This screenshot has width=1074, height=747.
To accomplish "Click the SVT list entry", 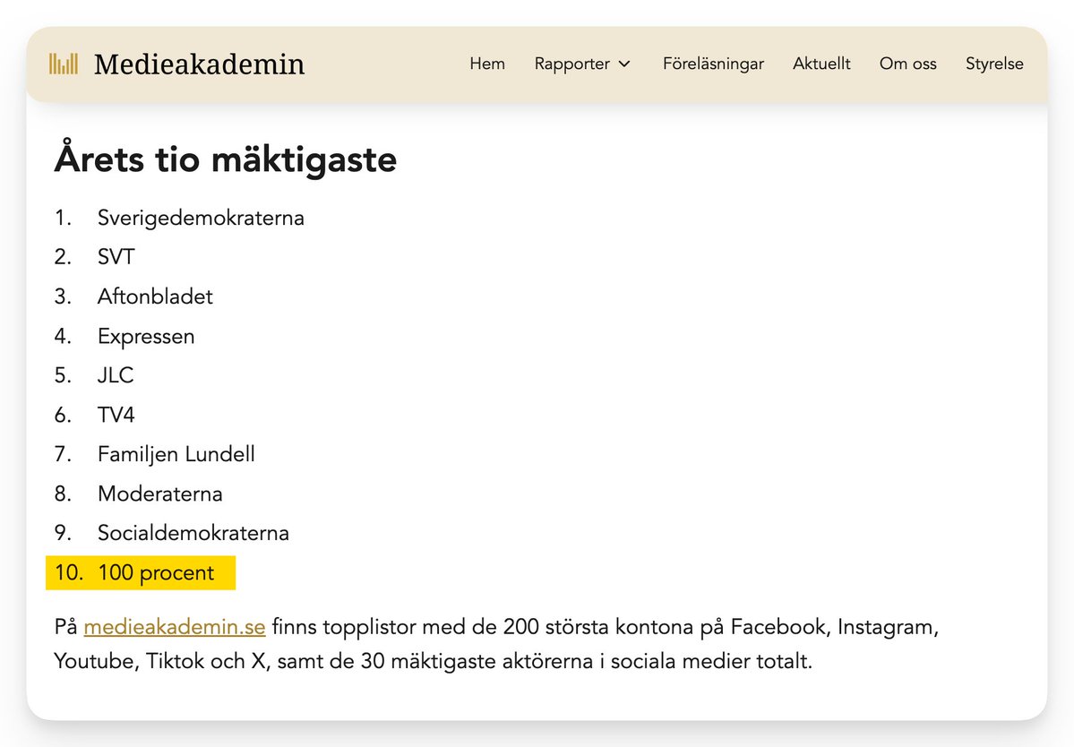I will pos(116,257).
